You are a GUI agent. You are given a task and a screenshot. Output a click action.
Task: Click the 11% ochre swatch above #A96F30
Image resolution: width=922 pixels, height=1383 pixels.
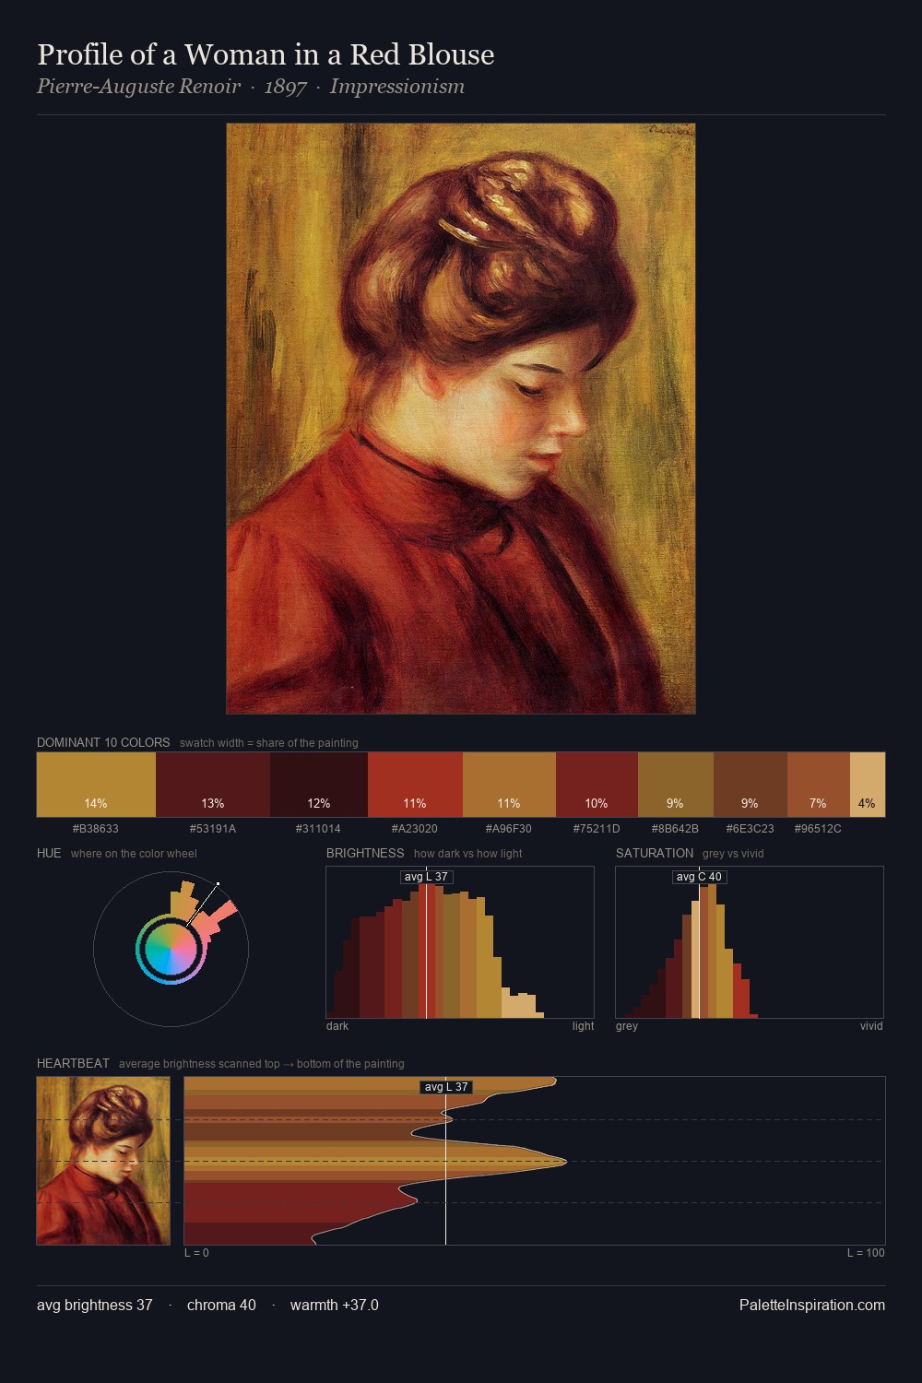(509, 785)
